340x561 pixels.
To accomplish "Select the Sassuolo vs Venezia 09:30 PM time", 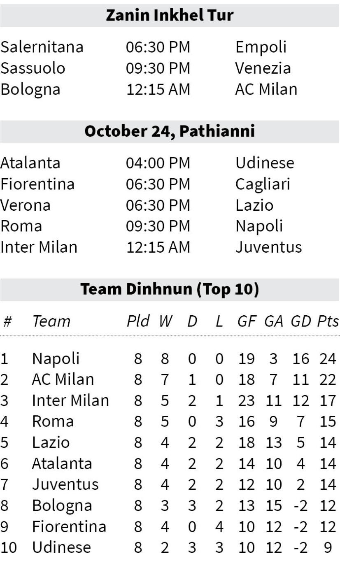I will 158,68.
